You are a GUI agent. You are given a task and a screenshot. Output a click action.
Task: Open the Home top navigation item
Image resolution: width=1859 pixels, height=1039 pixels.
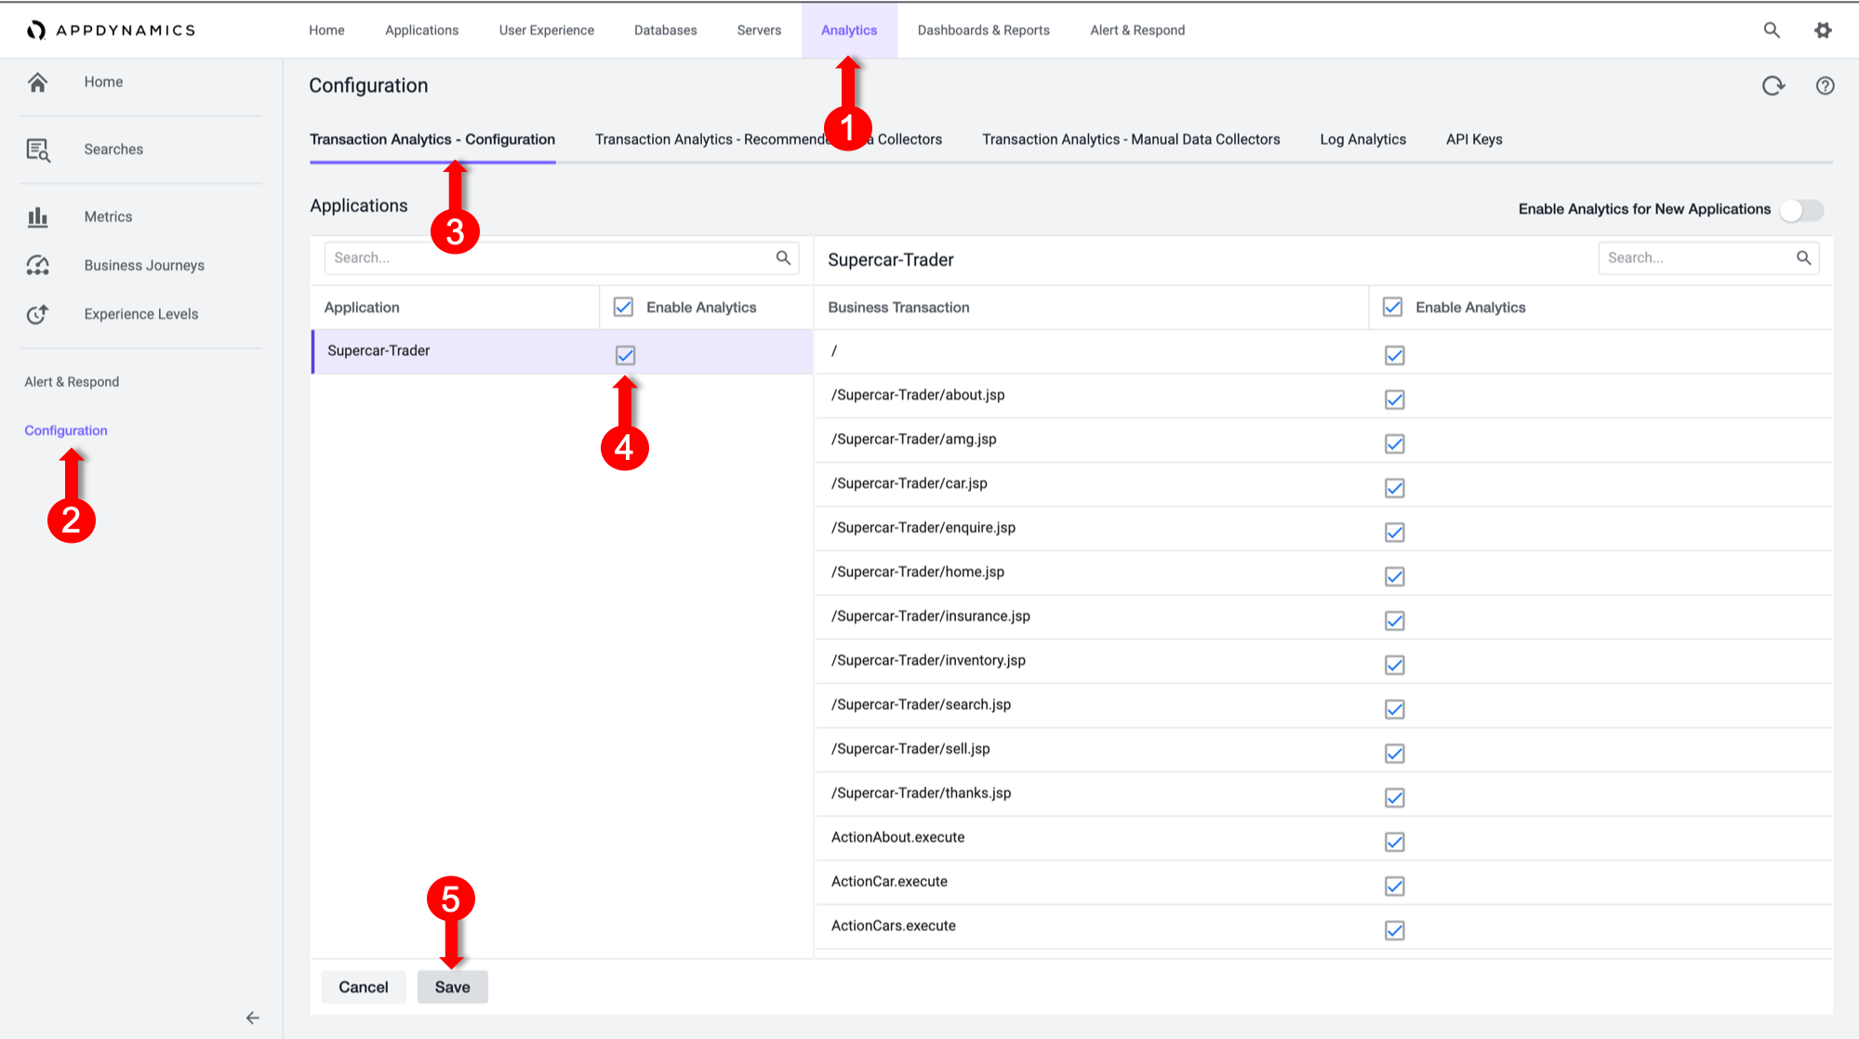click(x=326, y=30)
